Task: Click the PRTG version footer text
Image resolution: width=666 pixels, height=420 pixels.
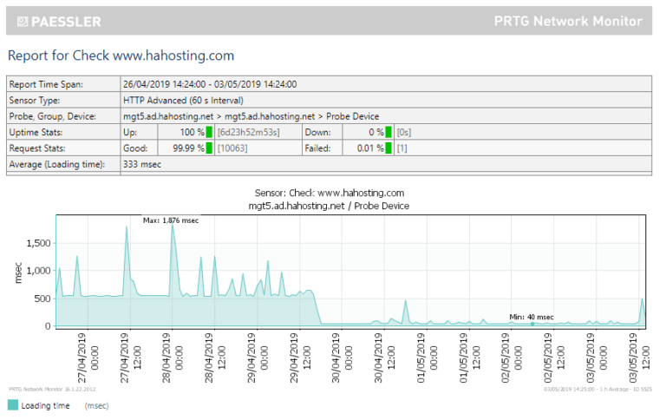Action: tap(52, 389)
